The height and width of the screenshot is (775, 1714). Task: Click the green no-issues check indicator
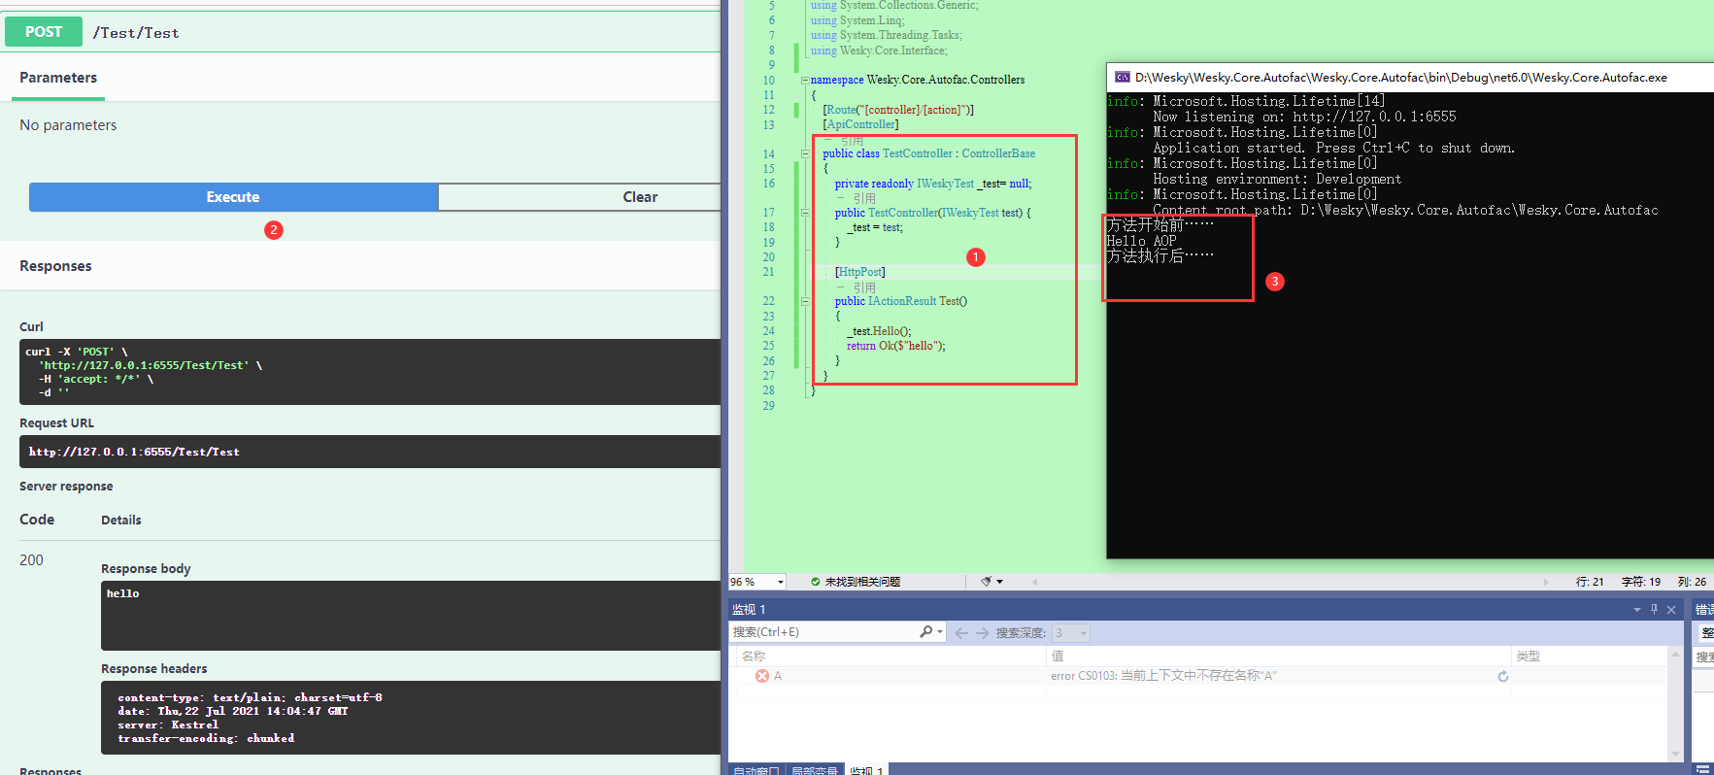pos(816,582)
